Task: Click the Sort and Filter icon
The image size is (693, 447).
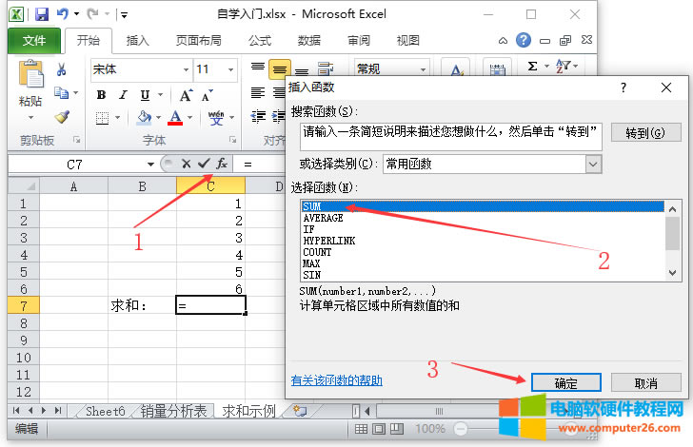Action: coord(564,67)
